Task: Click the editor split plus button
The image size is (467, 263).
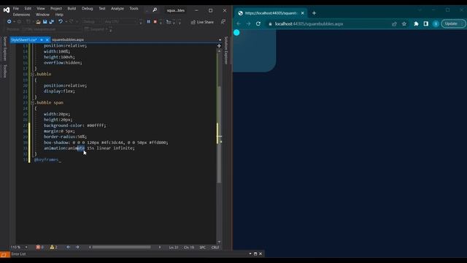Action: (219, 46)
